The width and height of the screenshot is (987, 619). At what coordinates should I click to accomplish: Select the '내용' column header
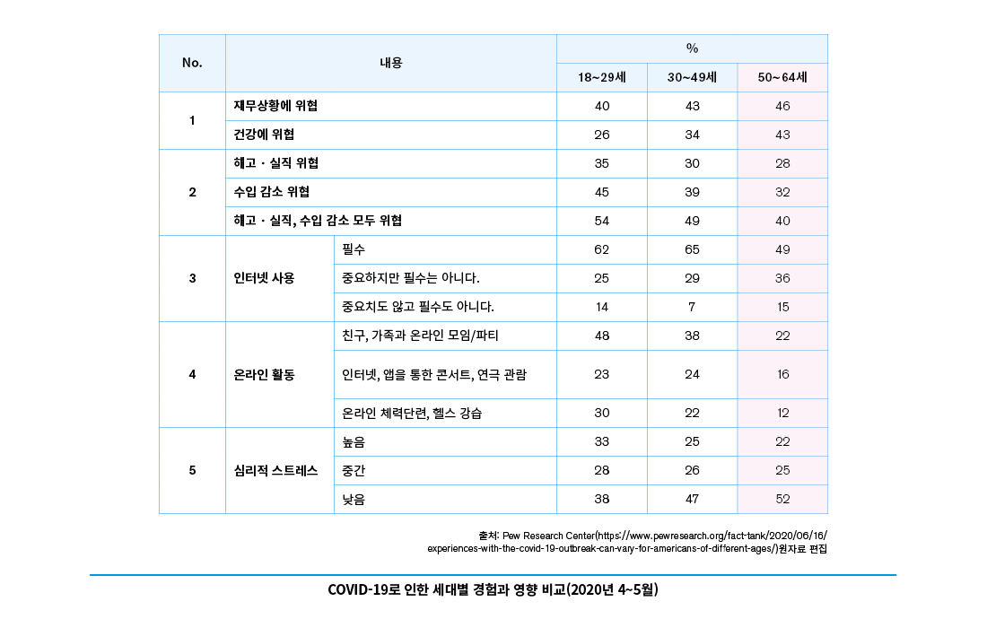tap(390, 63)
